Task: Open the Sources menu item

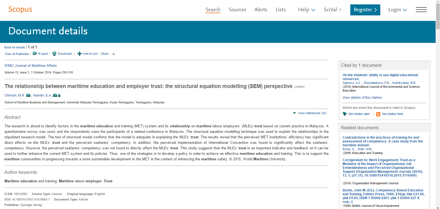Action: click(237, 10)
